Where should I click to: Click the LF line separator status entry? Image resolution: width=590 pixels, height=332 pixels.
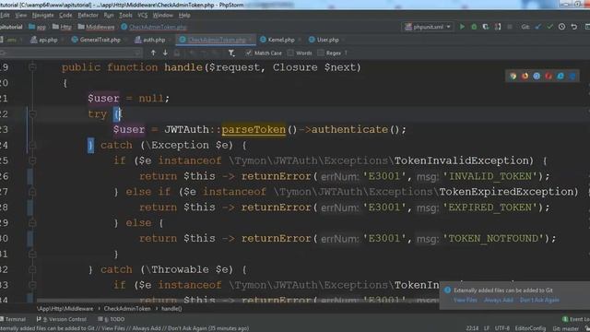click(487, 328)
